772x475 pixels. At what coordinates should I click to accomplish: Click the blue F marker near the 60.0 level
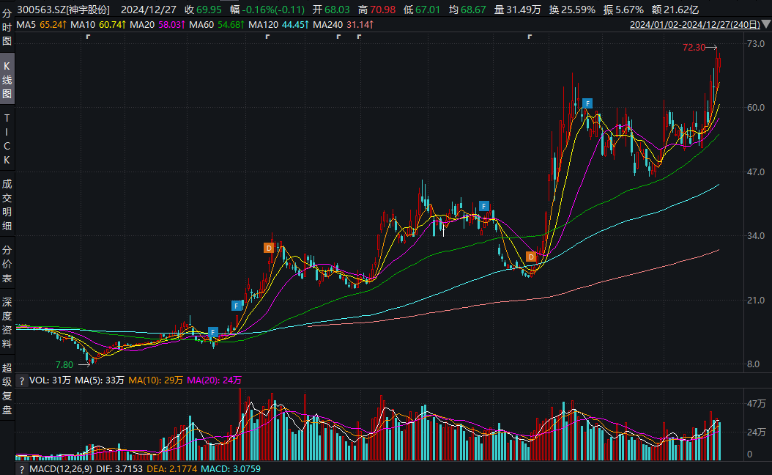point(587,103)
